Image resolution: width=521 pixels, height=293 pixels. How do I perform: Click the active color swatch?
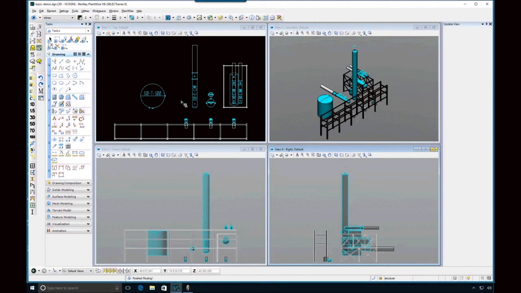[80, 17]
